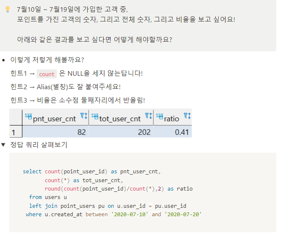
Task: Select row number 1 in result table
Action: (16, 132)
